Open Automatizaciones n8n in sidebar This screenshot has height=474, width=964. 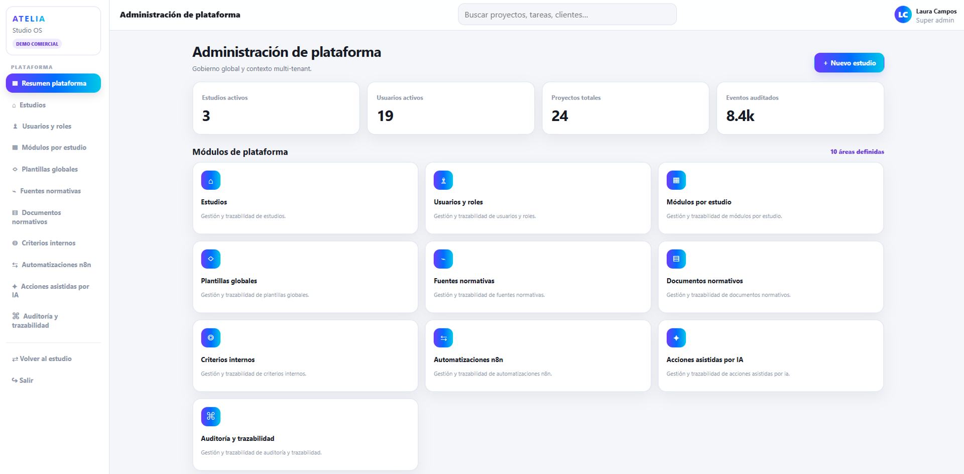point(53,265)
